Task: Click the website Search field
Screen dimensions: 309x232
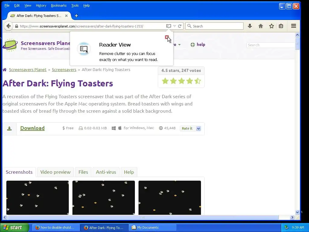Action: click(x=270, y=45)
